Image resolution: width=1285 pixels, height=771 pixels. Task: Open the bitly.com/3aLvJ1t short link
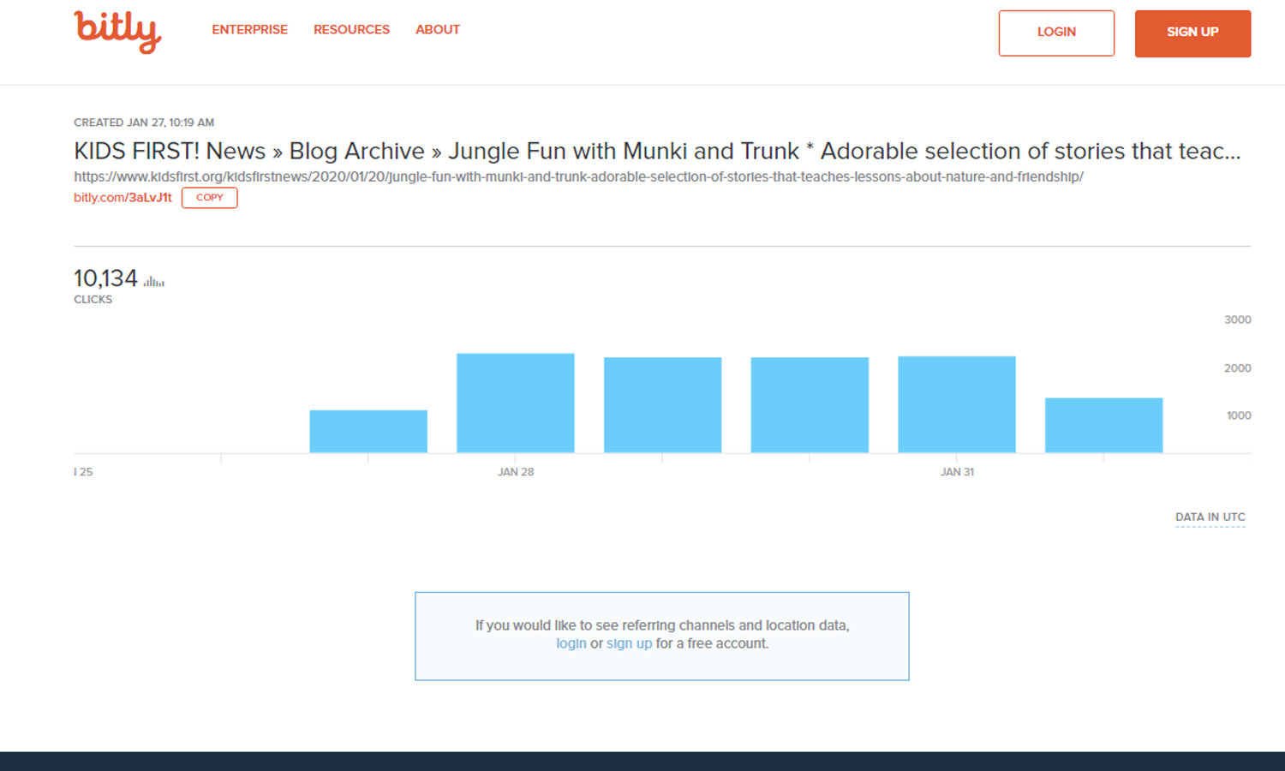(123, 198)
